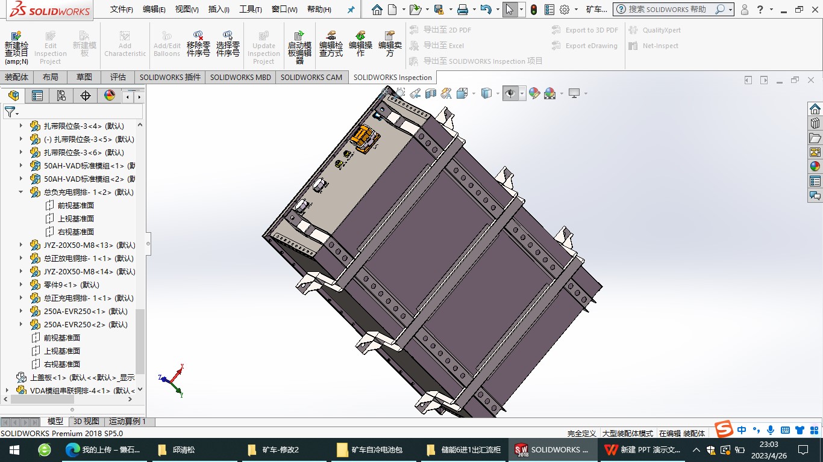Open the Design Library task pane tab
823x462 pixels.
point(815,123)
